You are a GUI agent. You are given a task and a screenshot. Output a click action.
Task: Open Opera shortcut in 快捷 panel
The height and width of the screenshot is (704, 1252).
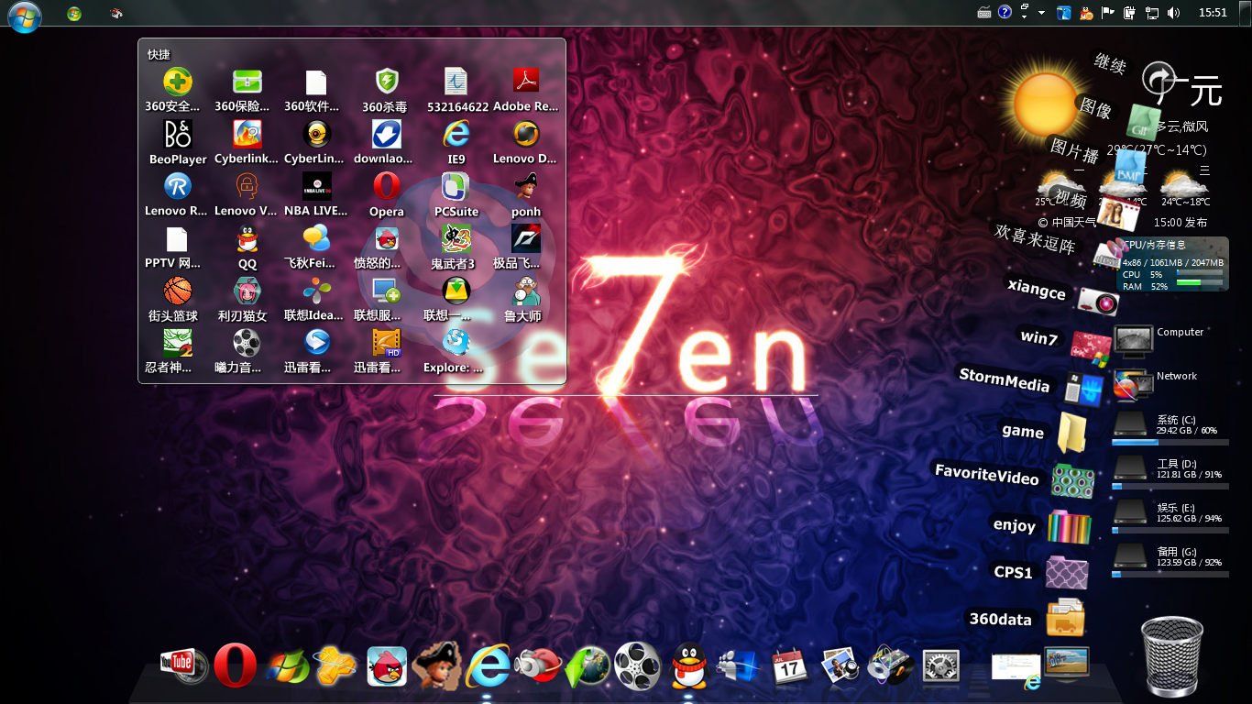point(387,194)
